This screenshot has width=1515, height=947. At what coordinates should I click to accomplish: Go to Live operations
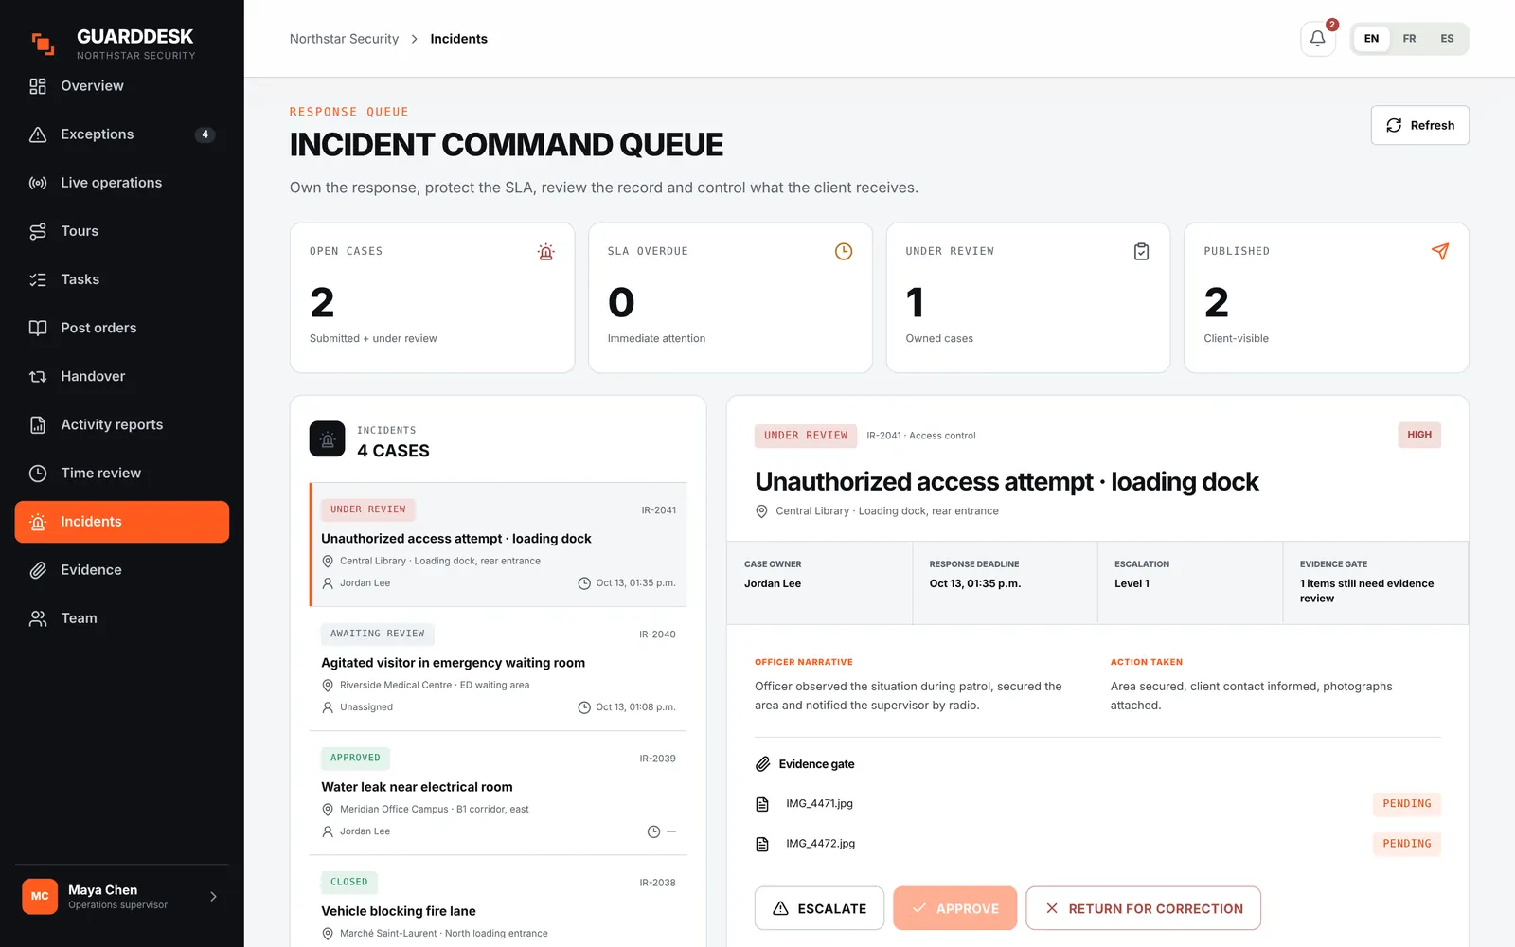[x=122, y=183]
